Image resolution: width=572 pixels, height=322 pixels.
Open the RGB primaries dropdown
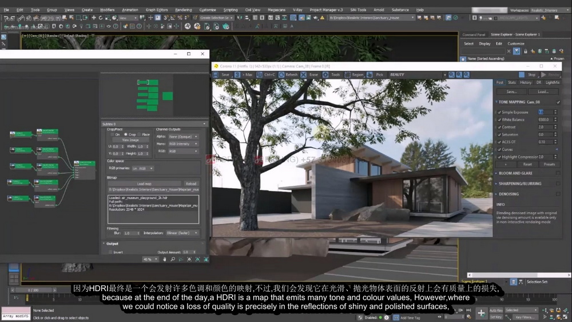point(142,169)
